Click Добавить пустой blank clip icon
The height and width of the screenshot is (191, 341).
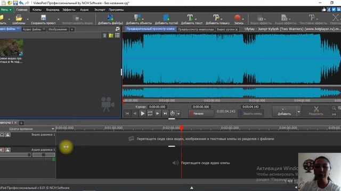166,18
